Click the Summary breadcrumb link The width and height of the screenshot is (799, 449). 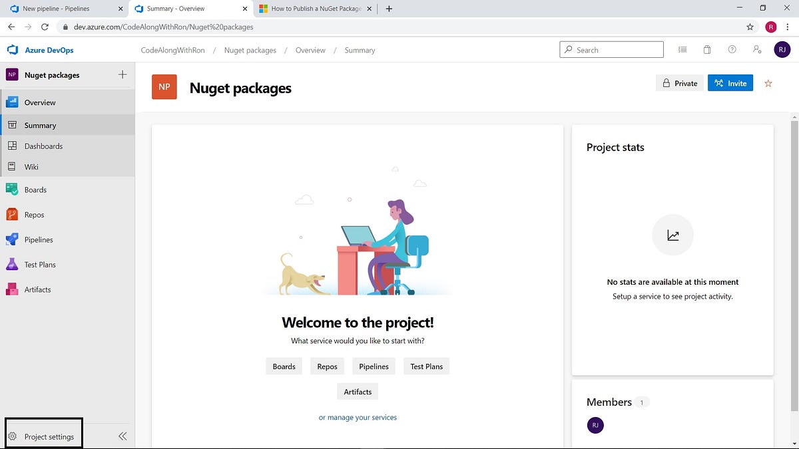pyautogui.click(x=360, y=50)
